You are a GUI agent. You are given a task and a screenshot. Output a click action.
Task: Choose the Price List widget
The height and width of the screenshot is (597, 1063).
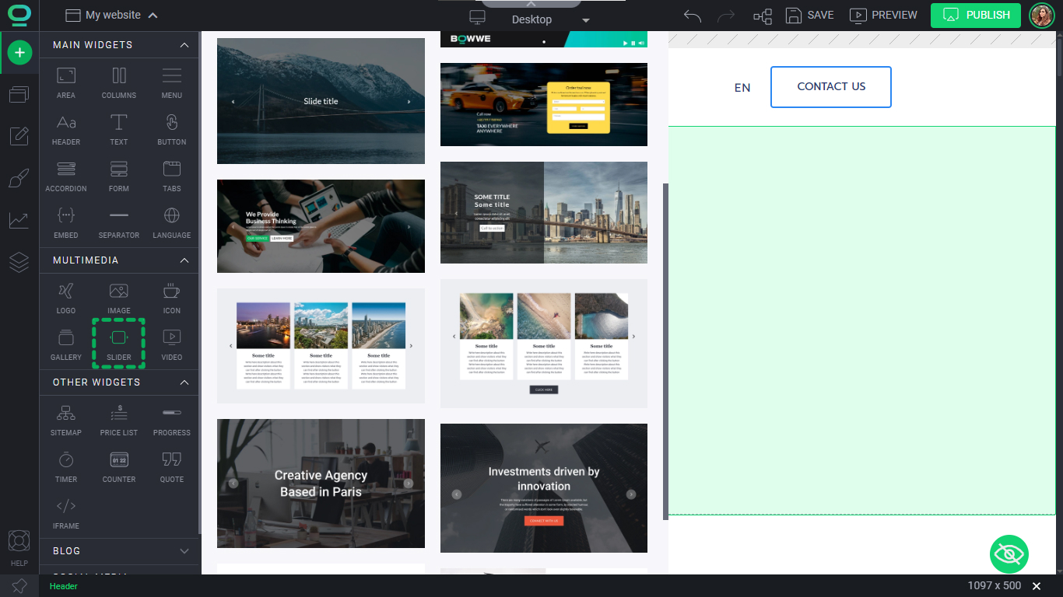(119, 421)
